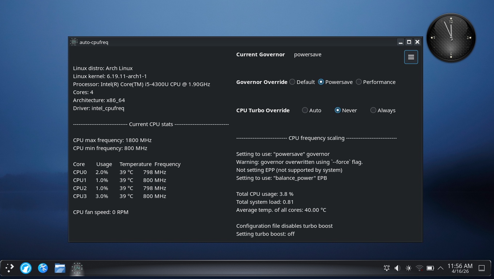The height and width of the screenshot is (279, 494).
Task: Click the auto-cpufreq taskbar entry
Action: (77, 268)
